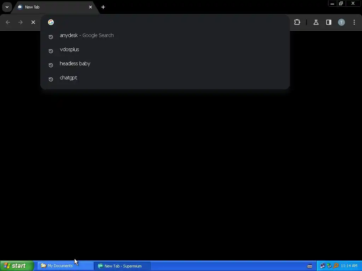362x271 pixels.
Task: Click the network computers tray icon
Action: pyautogui.click(x=322, y=266)
